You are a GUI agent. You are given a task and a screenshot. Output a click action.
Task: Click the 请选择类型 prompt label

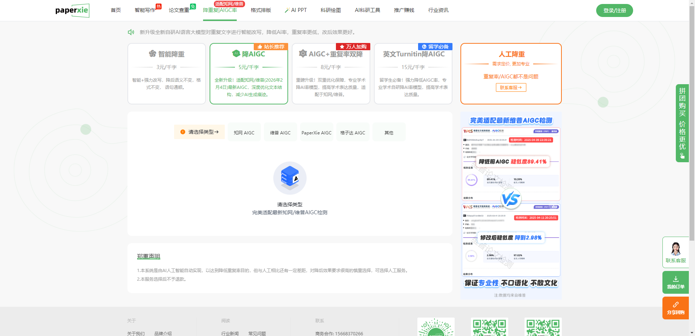[x=199, y=132]
